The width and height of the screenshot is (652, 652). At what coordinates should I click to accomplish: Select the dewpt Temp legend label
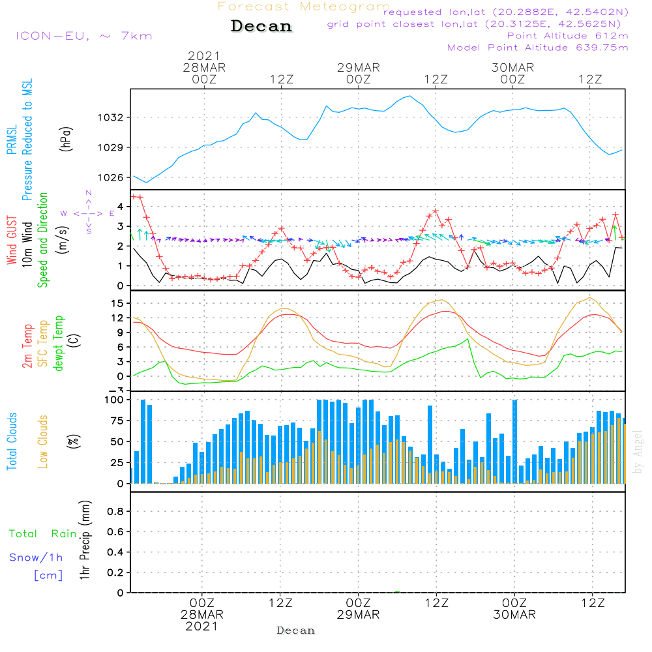point(59,344)
